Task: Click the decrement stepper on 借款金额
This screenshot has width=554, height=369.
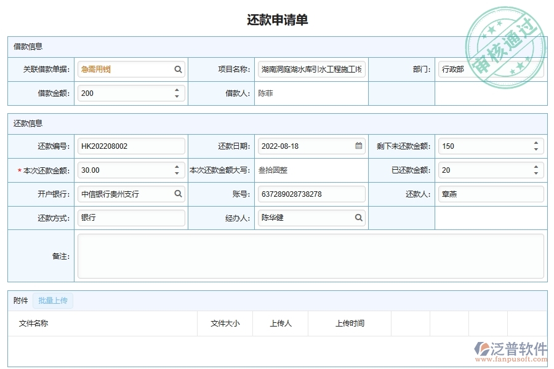Action: tap(178, 97)
